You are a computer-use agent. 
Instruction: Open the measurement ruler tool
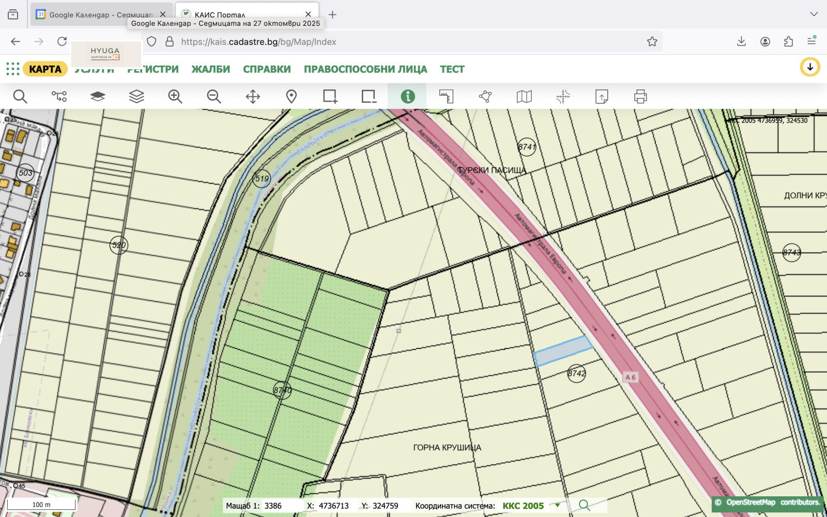(446, 97)
